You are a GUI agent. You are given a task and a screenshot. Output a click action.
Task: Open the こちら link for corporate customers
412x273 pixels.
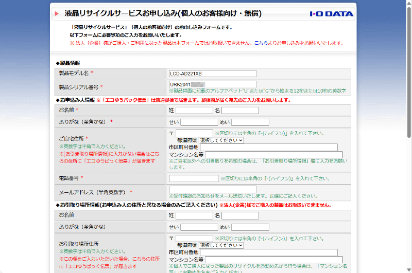click(x=261, y=43)
